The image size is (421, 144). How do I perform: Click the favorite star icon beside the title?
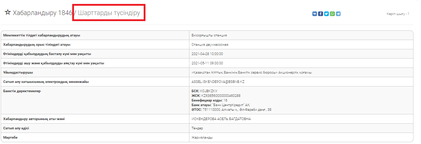coord(8,13)
